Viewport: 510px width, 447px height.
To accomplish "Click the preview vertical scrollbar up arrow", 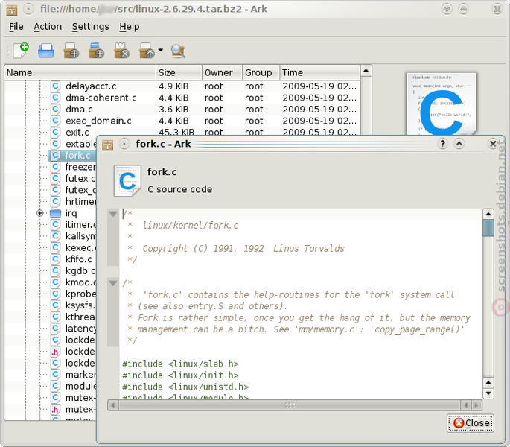I will click(x=488, y=214).
